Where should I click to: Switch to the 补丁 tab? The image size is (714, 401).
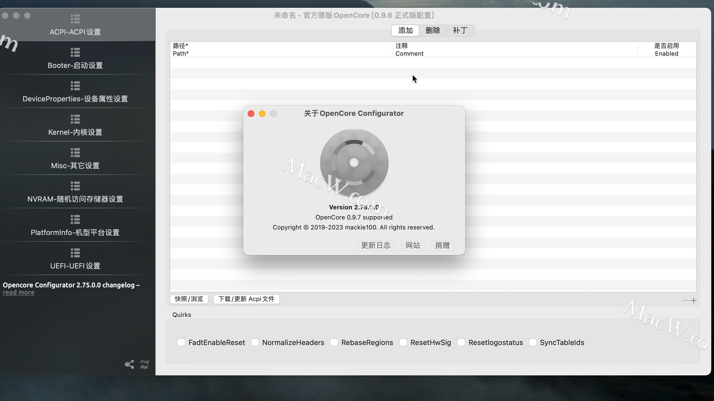coord(460,30)
